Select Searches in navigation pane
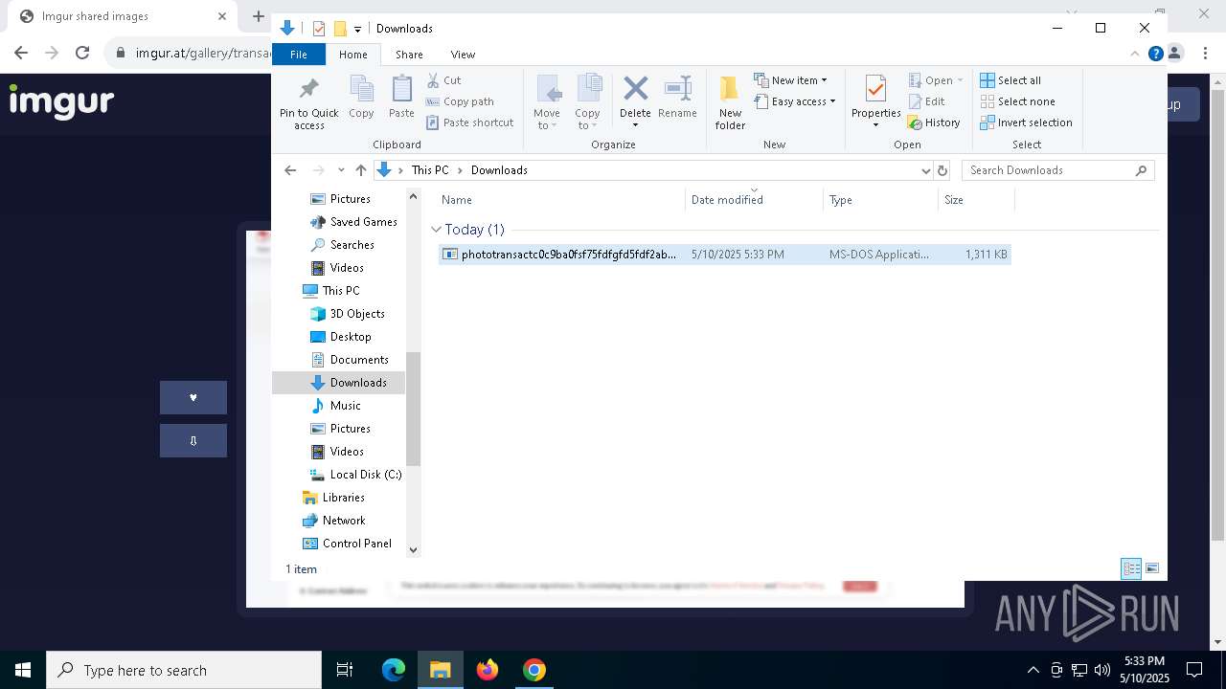Screen dimensions: 1226x689 (x=342, y=245)
